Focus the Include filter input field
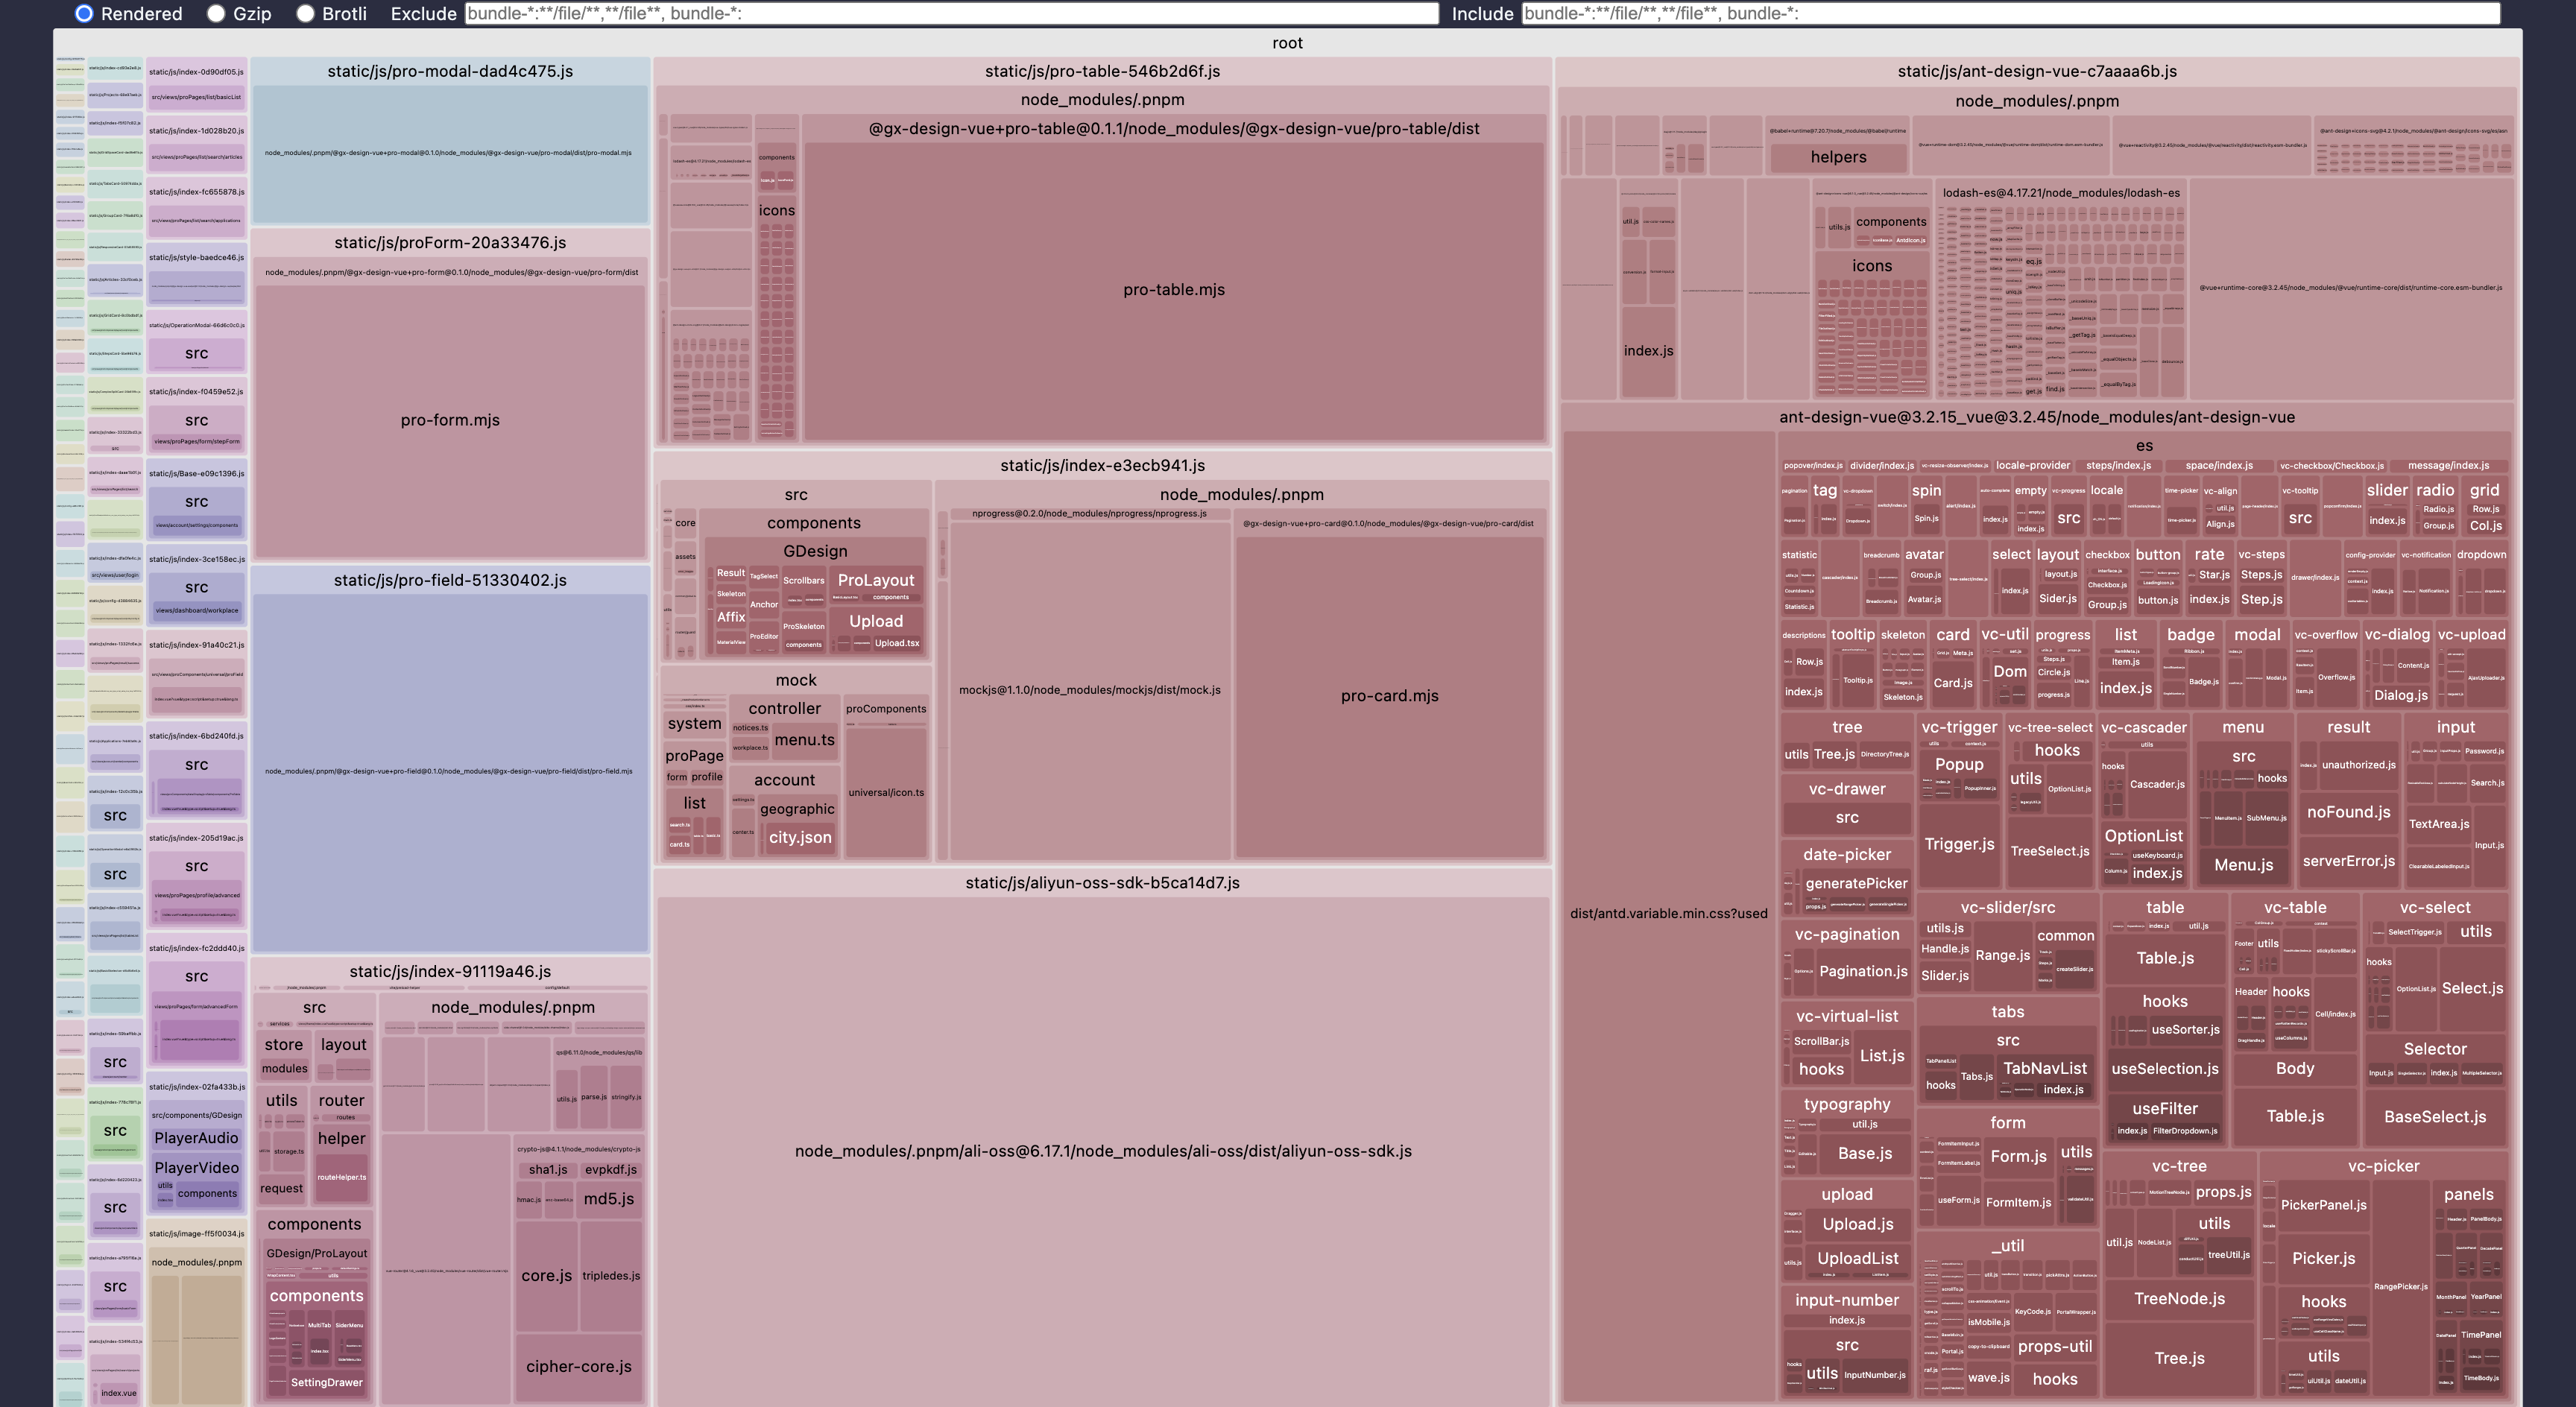This screenshot has height=1407, width=2576. coord(2010,13)
